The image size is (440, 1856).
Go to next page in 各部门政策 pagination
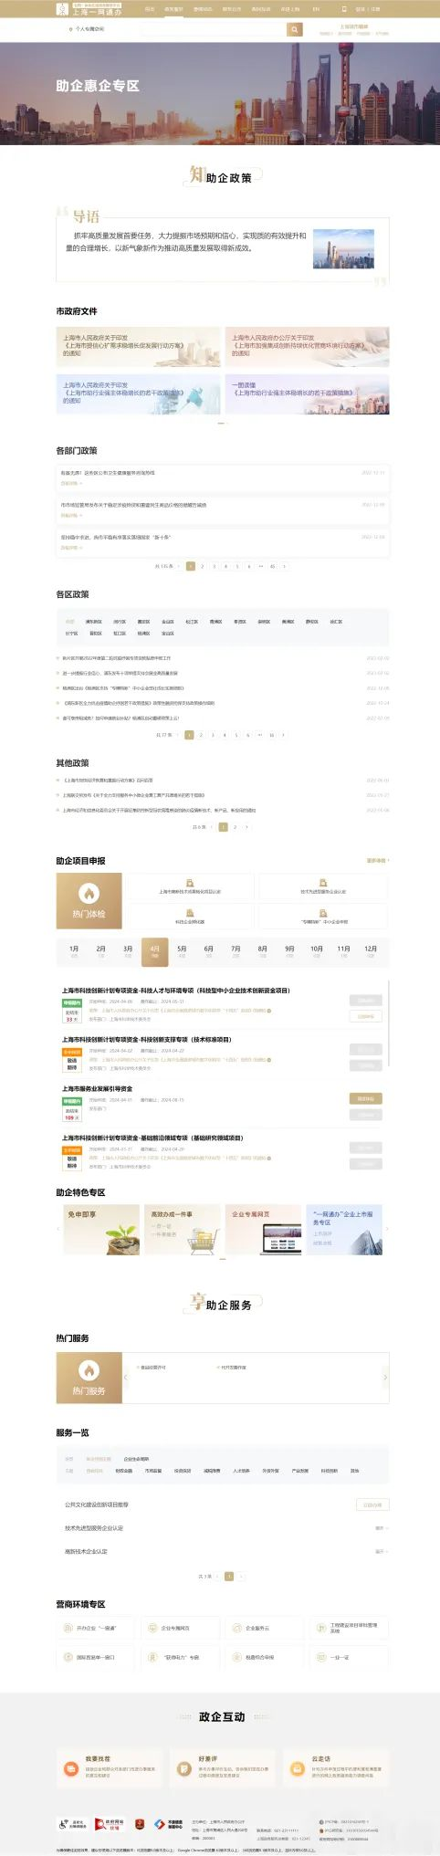click(x=284, y=566)
